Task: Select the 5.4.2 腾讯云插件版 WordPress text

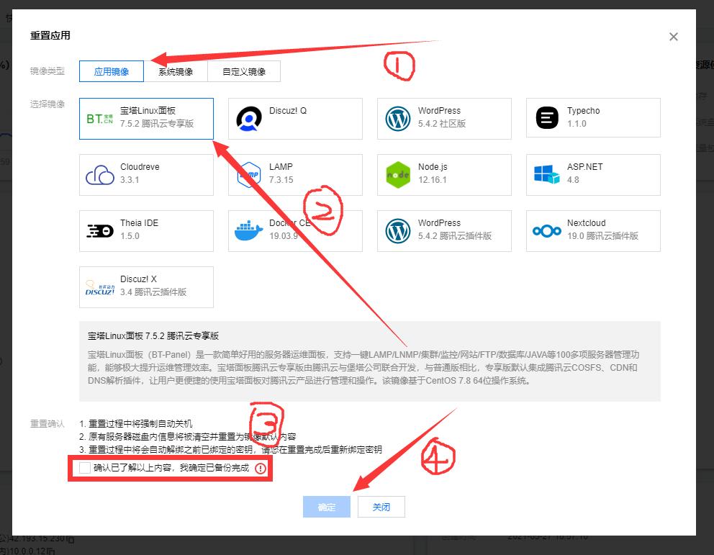Action: click(x=455, y=236)
